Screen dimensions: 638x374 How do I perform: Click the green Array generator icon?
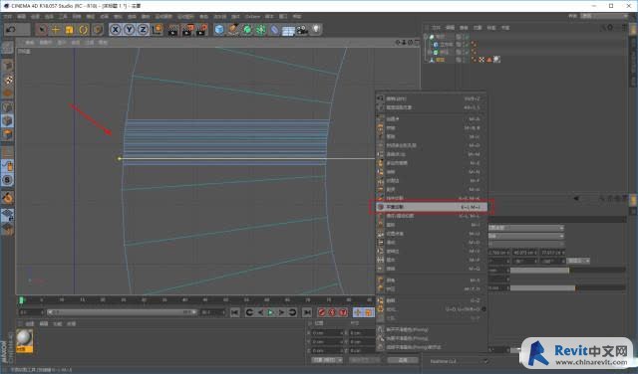261,30
